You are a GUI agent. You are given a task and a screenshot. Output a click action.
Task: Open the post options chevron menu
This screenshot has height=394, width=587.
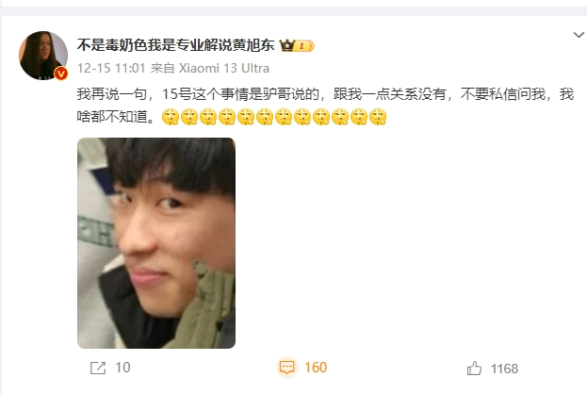[x=579, y=35]
